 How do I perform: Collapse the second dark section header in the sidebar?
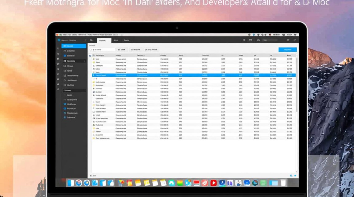point(74,90)
